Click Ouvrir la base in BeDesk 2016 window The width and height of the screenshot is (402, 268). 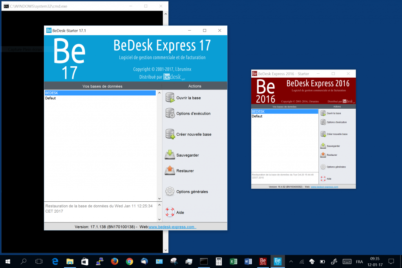click(x=331, y=113)
